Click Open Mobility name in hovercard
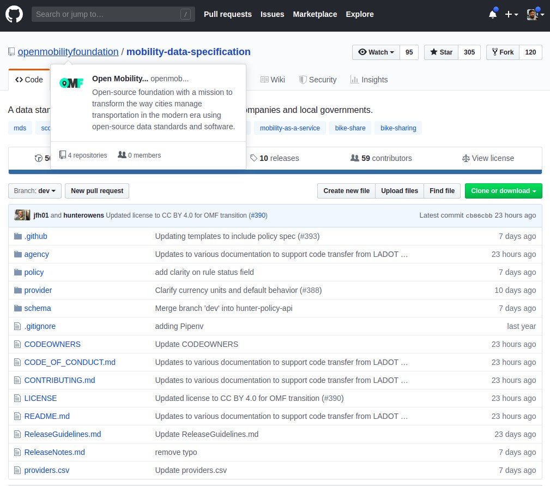 [x=120, y=79]
